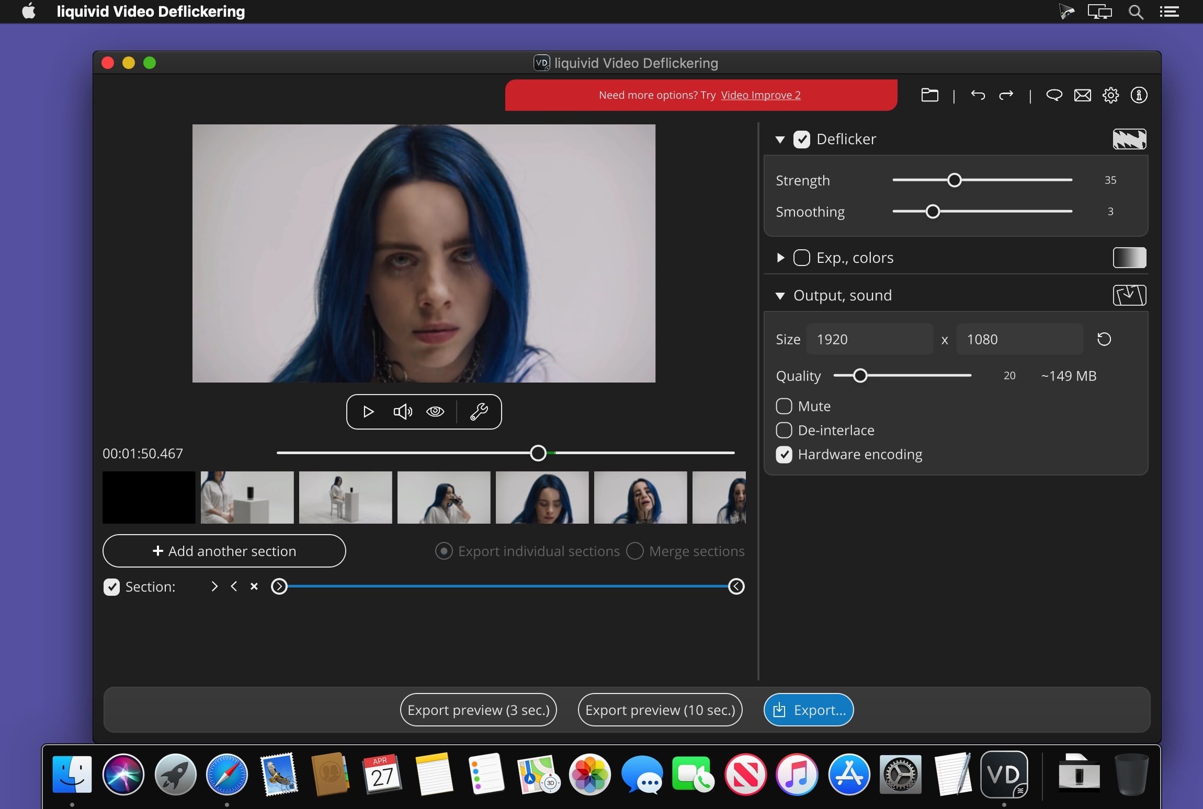
Task: Open the Video Improve 2 link
Action: (761, 95)
